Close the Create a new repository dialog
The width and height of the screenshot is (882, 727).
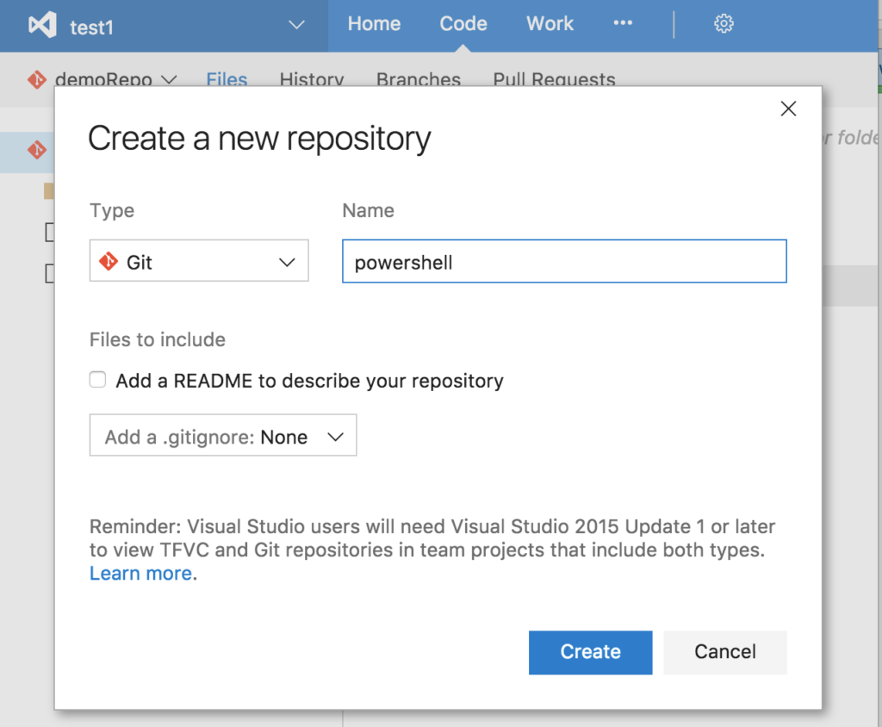point(787,109)
